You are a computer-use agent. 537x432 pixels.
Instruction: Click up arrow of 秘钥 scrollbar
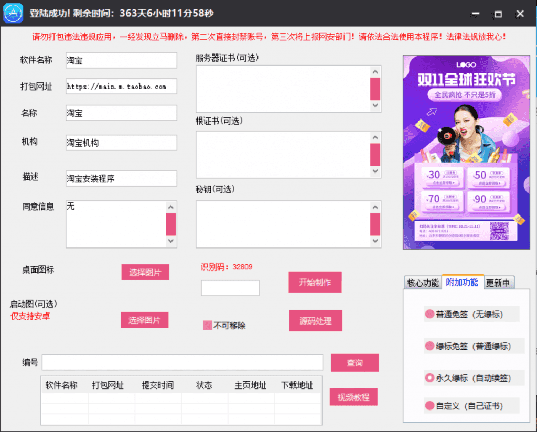click(x=375, y=207)
